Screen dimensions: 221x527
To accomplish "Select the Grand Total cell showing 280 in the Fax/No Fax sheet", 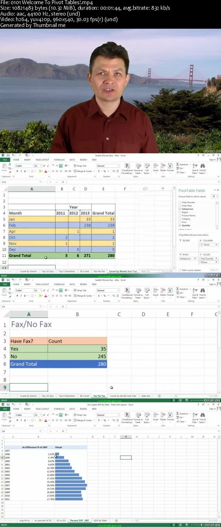I will point(77,364).
